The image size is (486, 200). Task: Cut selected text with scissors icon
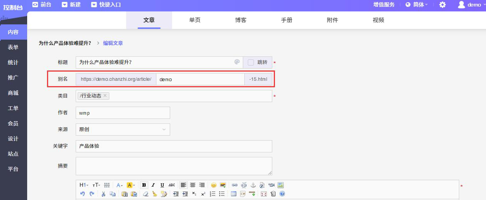(x=103, y=194)
